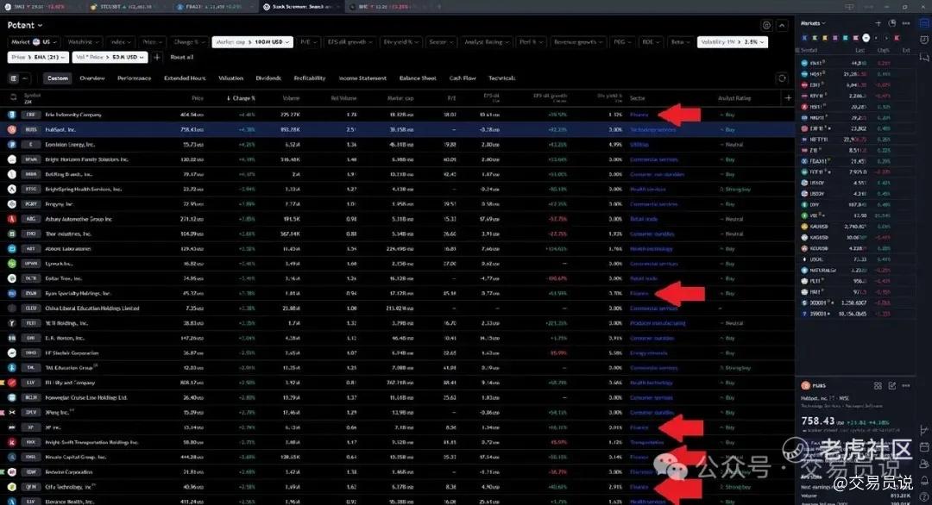This screenshot has height=505, width=932.
Task: Open the Market US filter dropdown
Action: tap(34, 42)
